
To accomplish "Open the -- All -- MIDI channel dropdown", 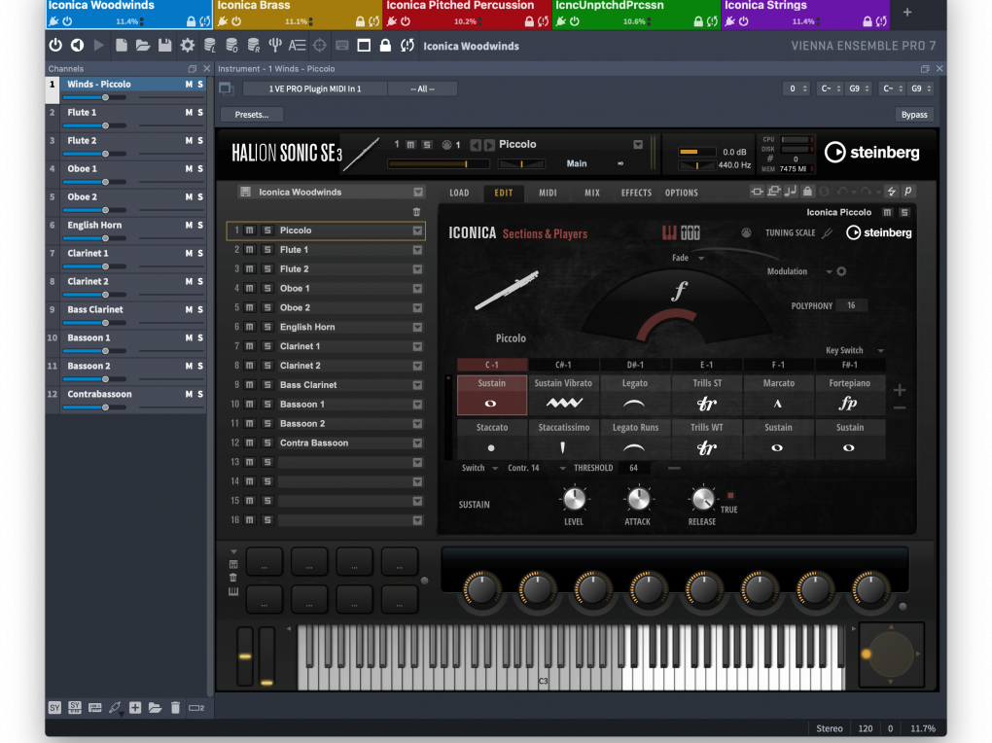I will click(x=422, y=88).
